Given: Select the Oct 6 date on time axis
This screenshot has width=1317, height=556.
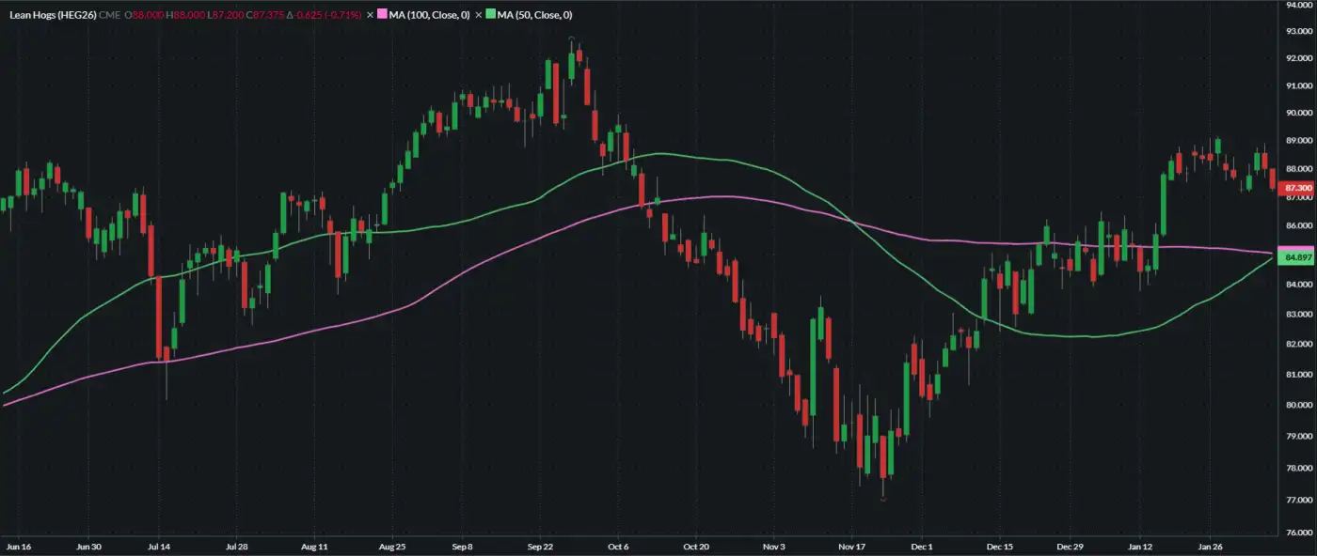Looking at the screenshot, I should [x=617, y=546].
